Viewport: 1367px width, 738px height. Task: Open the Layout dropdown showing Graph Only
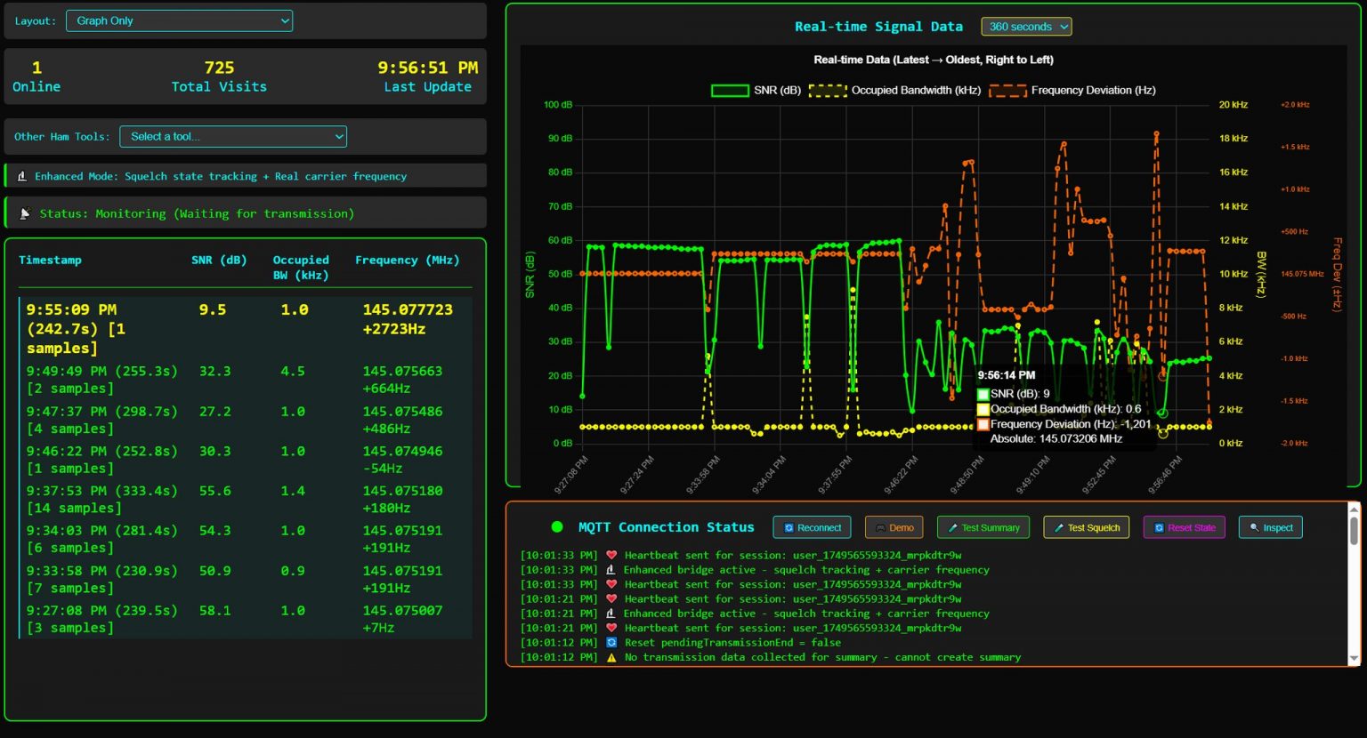coord(179,20)
